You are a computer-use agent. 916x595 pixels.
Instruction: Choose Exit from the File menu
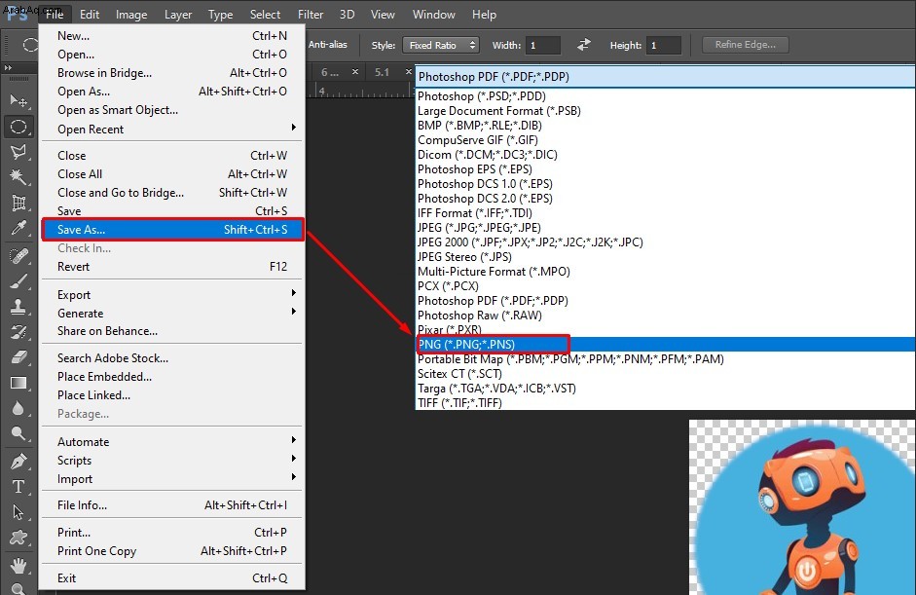point(173,578)
